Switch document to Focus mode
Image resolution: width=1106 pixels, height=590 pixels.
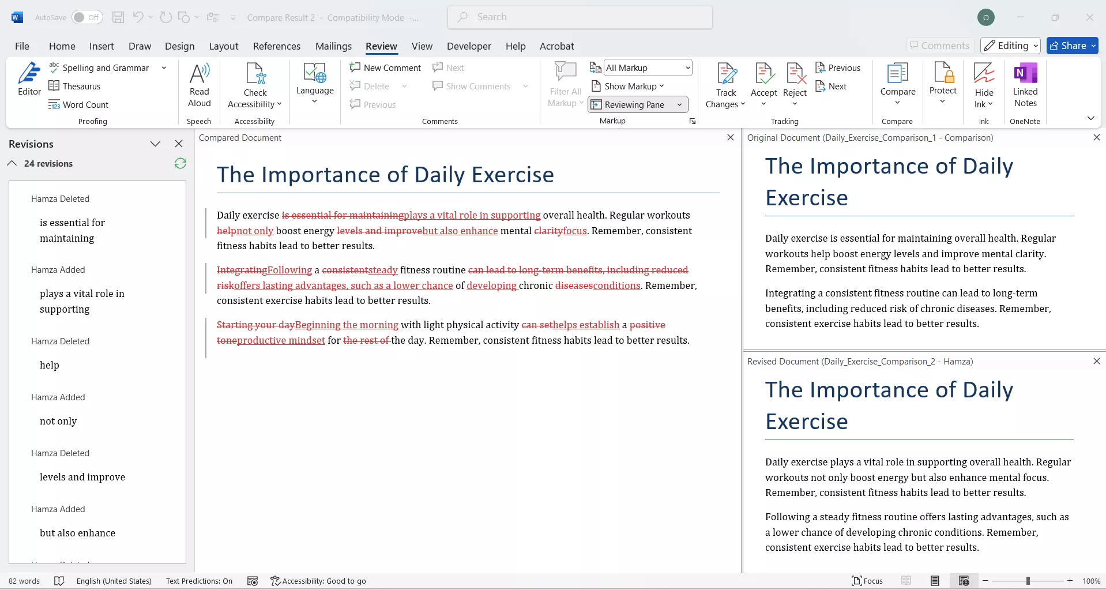pos(867,581)
